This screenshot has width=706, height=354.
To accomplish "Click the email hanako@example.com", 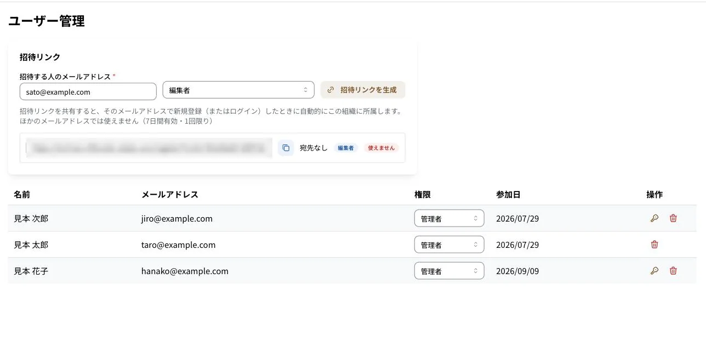I will click(185, 271).
